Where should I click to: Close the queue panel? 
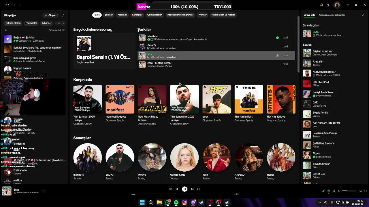click(x=363, y=15)
